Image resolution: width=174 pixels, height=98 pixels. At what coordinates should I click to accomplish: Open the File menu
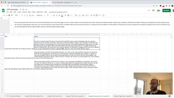pos(8,12)
